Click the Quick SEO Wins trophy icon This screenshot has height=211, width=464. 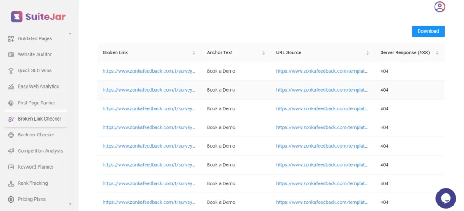tap(11, 70)
